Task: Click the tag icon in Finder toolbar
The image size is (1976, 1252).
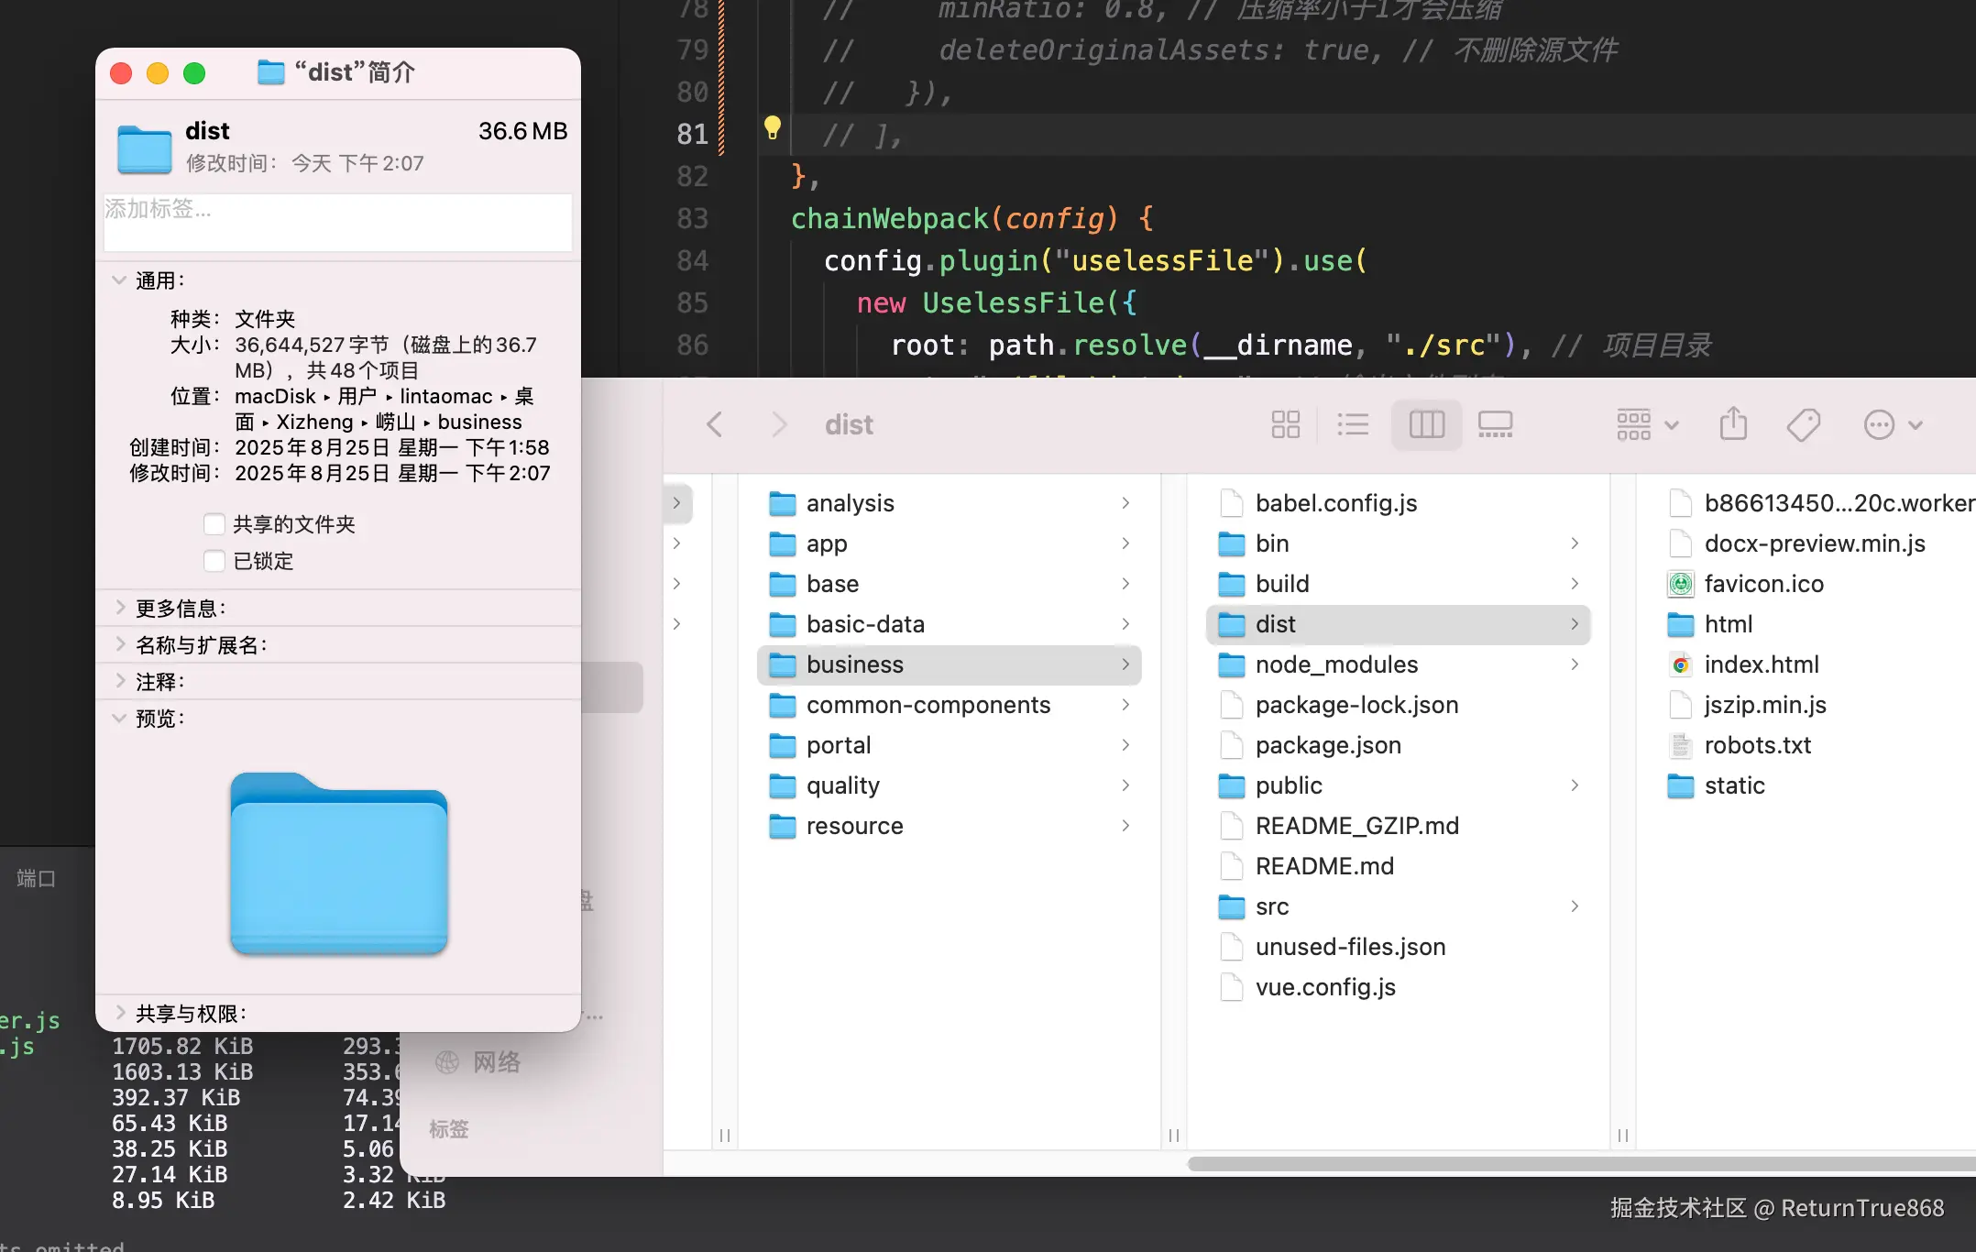Action: pos(1803,424)
